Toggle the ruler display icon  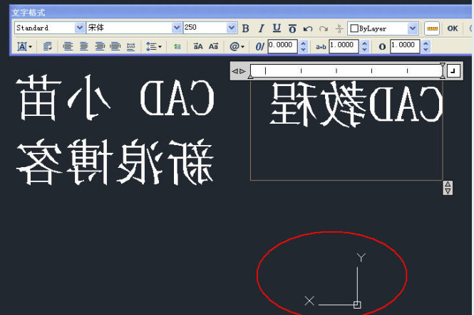click(x=432, y=28)
